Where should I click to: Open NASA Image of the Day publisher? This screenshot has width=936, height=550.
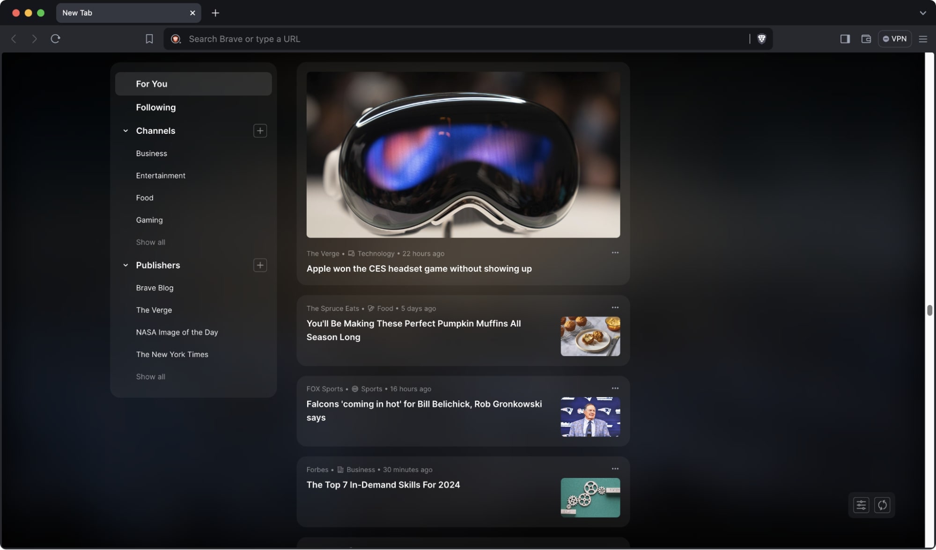pos(177,332)
